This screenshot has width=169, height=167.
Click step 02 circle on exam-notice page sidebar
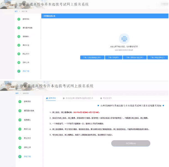tap(20, 111)
